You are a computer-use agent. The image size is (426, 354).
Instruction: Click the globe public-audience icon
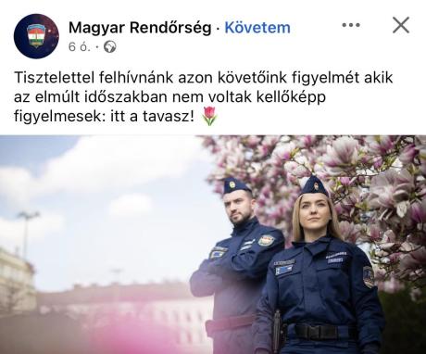[110, 47]
